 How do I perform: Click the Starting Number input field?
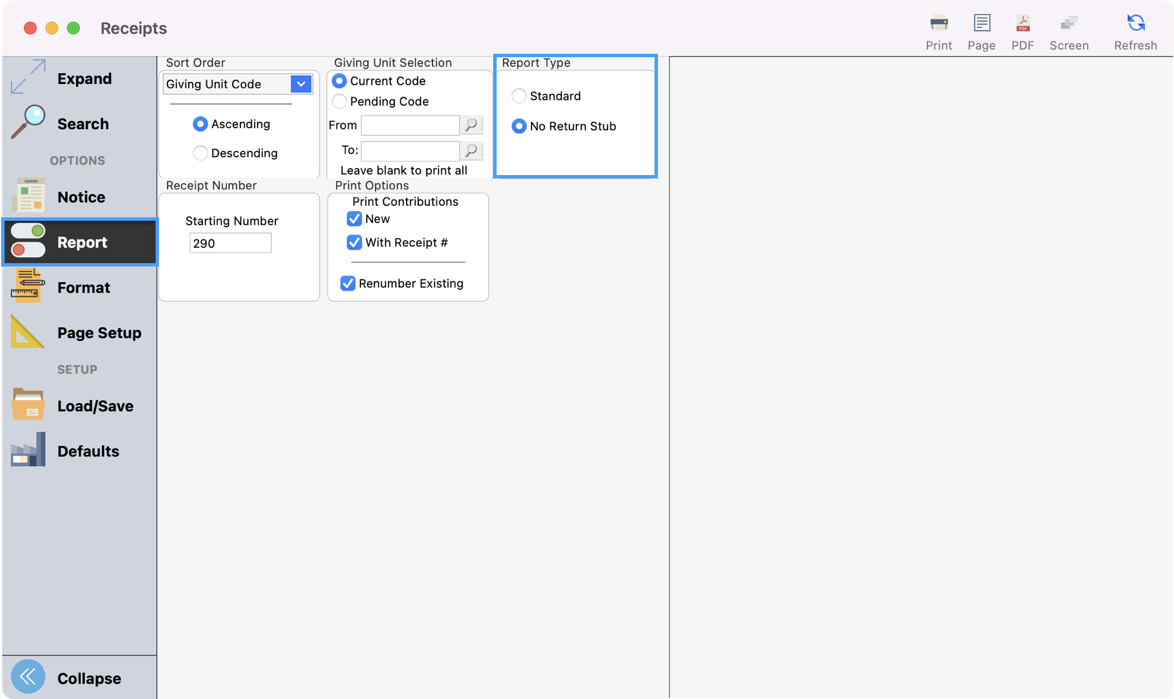230,244
